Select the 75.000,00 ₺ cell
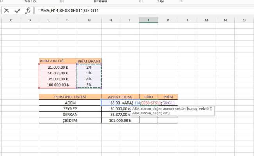 [x=58, y=79]
